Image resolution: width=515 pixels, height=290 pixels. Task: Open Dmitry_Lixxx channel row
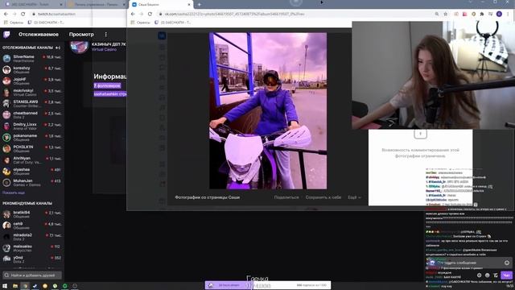32,126
